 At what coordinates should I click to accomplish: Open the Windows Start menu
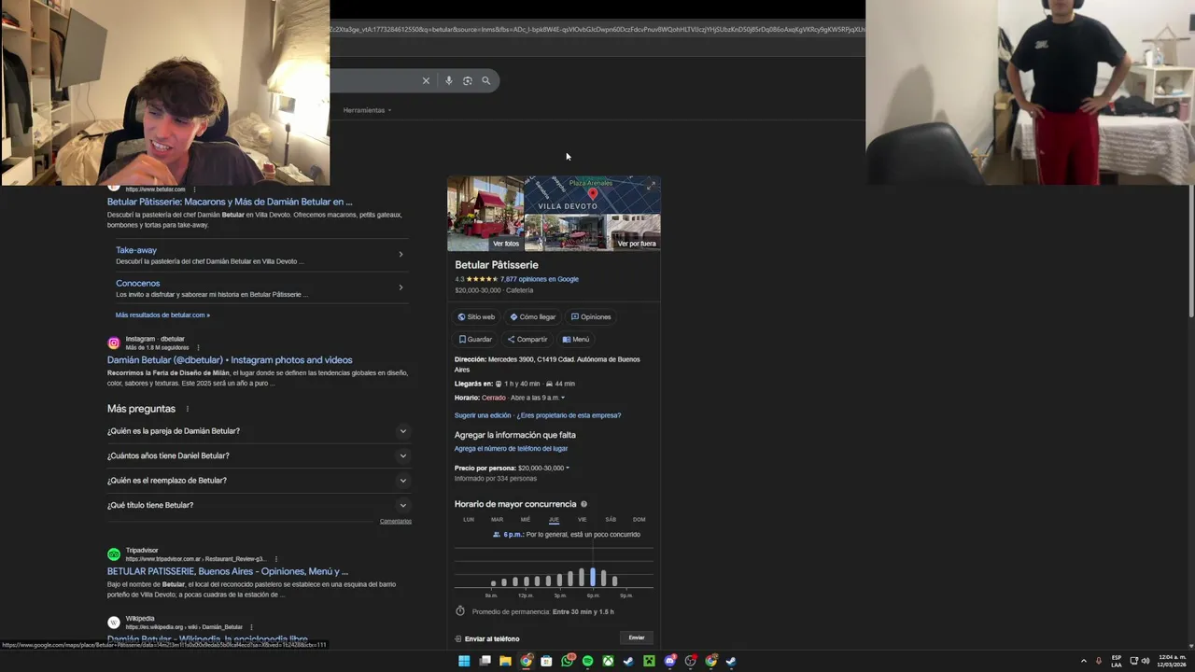click(464, 661)
